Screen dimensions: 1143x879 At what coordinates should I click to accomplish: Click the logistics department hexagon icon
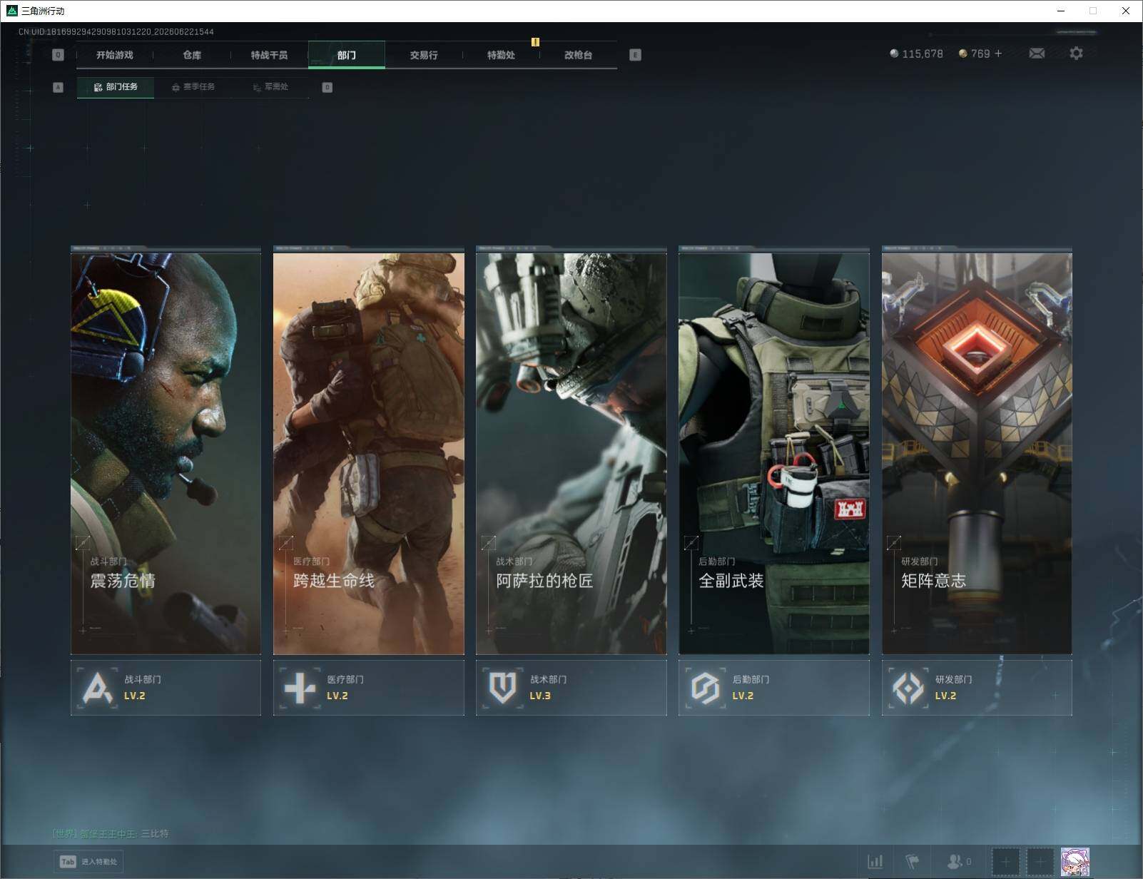click(x=705, y=689)
